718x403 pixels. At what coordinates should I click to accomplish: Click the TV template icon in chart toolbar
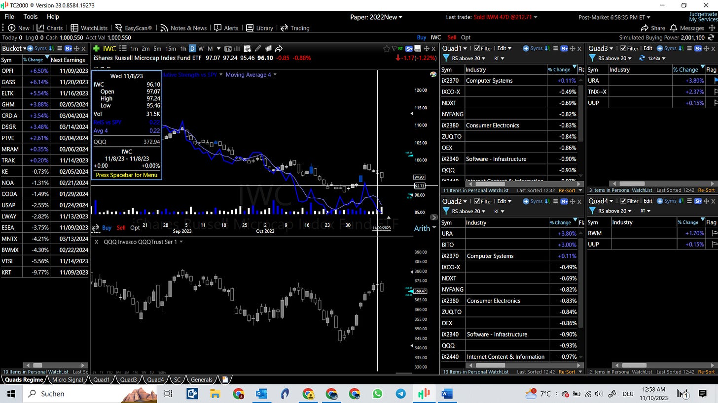point(228,48)
